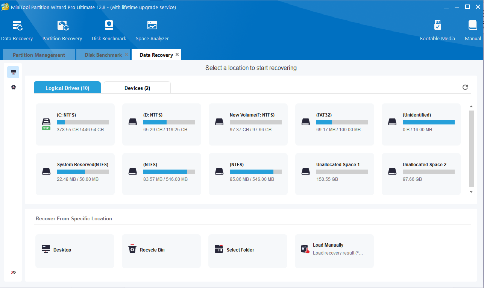This screenshot has width=484, height=288.
Task: Click the MiniTool app logo in title bar
Action: (x=5, y=7)
